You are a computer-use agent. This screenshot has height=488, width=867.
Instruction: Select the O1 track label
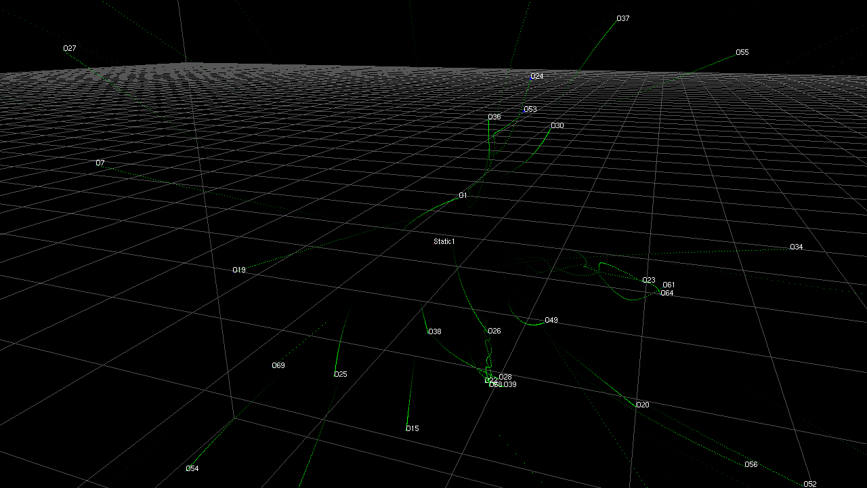click(x=463, y=196)
